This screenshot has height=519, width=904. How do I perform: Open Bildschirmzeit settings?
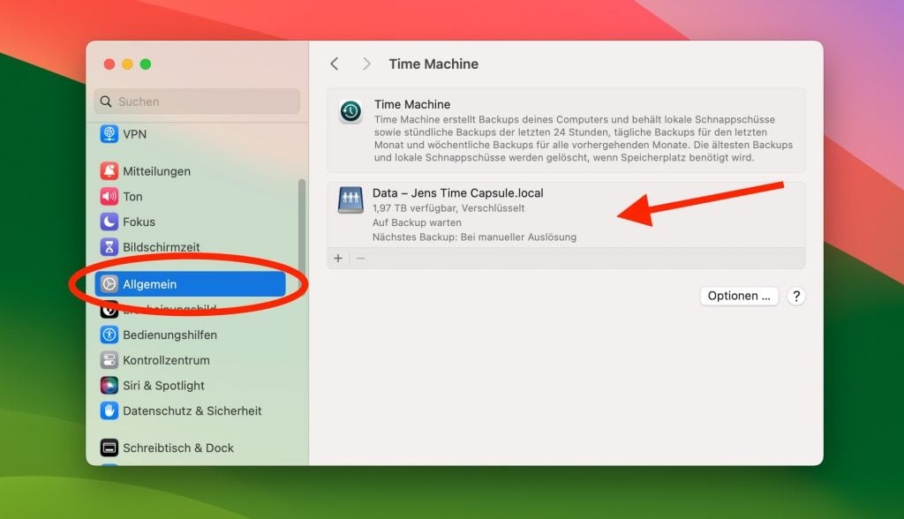pos(191,247)
